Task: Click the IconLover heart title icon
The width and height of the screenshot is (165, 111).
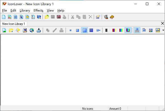Action: pyautogui.click(x=4, y=4)
